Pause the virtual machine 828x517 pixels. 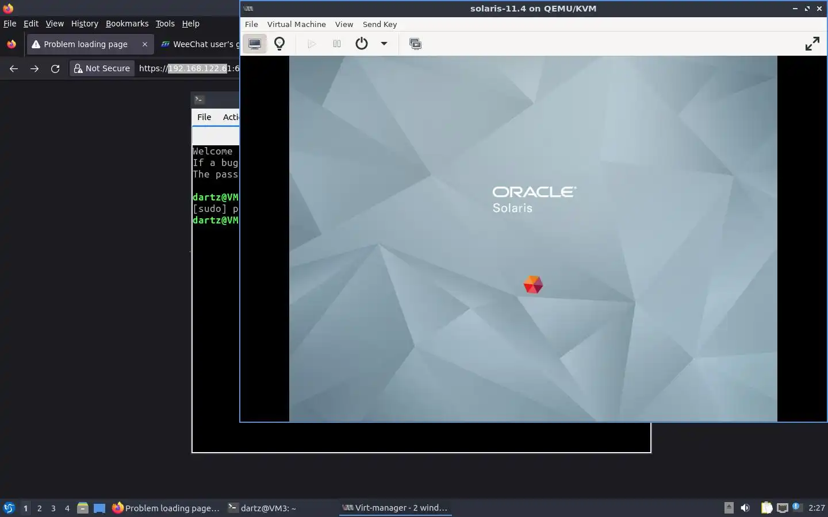pos(337,44)
